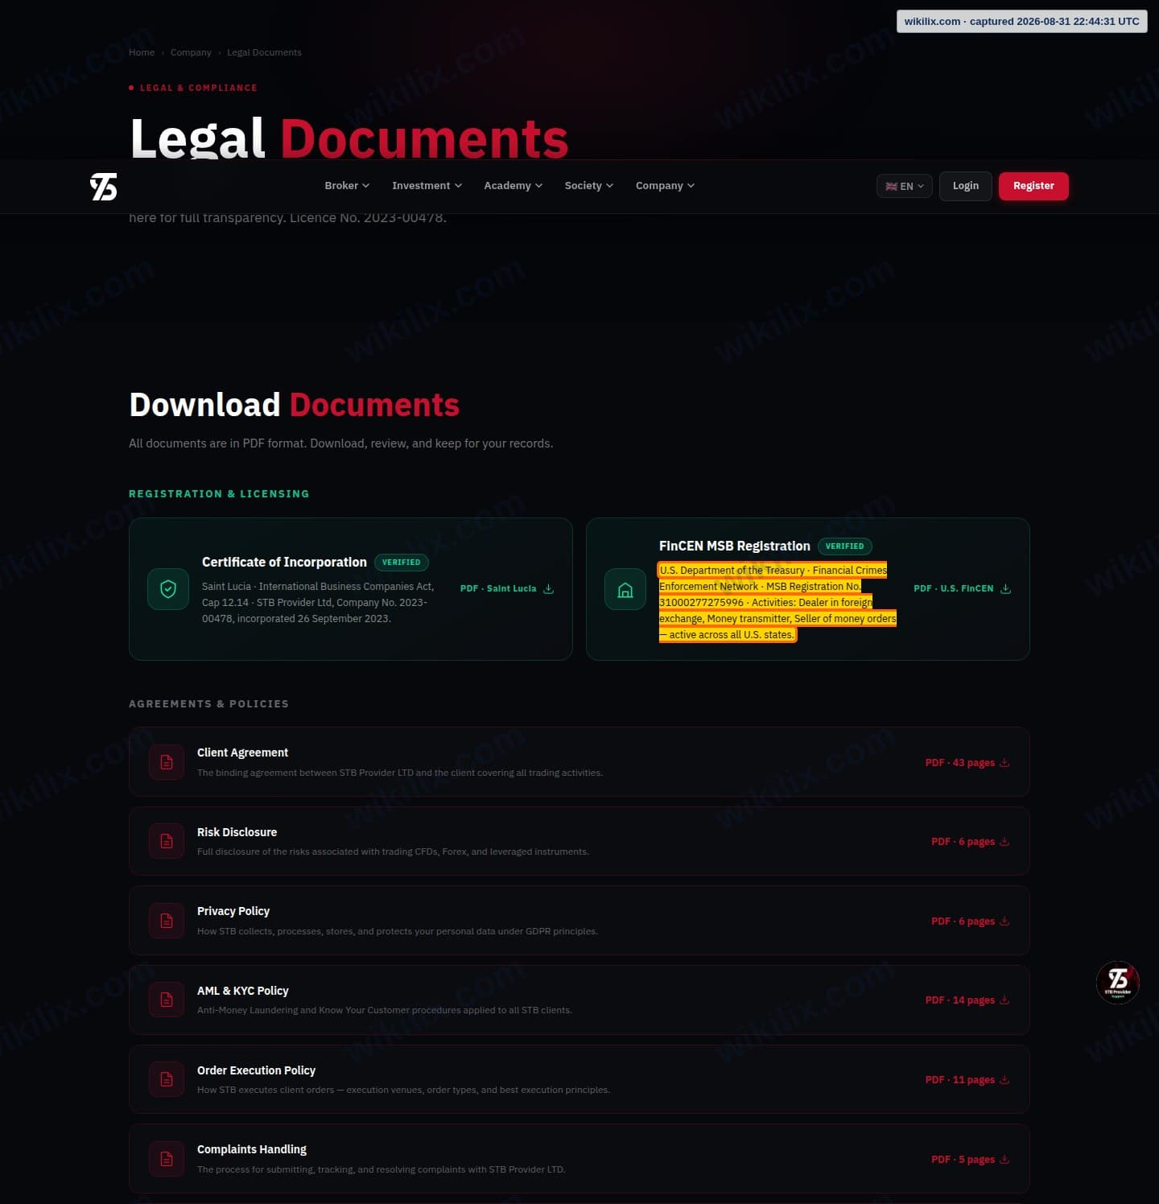Screen dimensions: 1159x1204
Task: Click the FinCEN MSB Registration title
Action: [x=735, y=546]
